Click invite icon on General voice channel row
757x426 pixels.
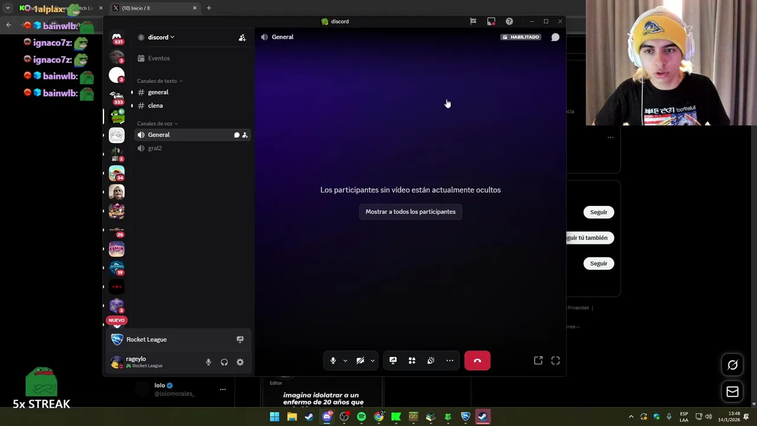pyautogui.click(x=245, y=135)
